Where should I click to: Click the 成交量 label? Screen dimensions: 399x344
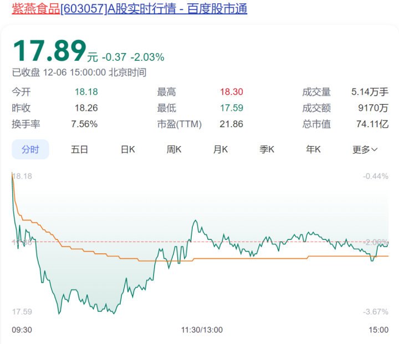tap(316, 92)
